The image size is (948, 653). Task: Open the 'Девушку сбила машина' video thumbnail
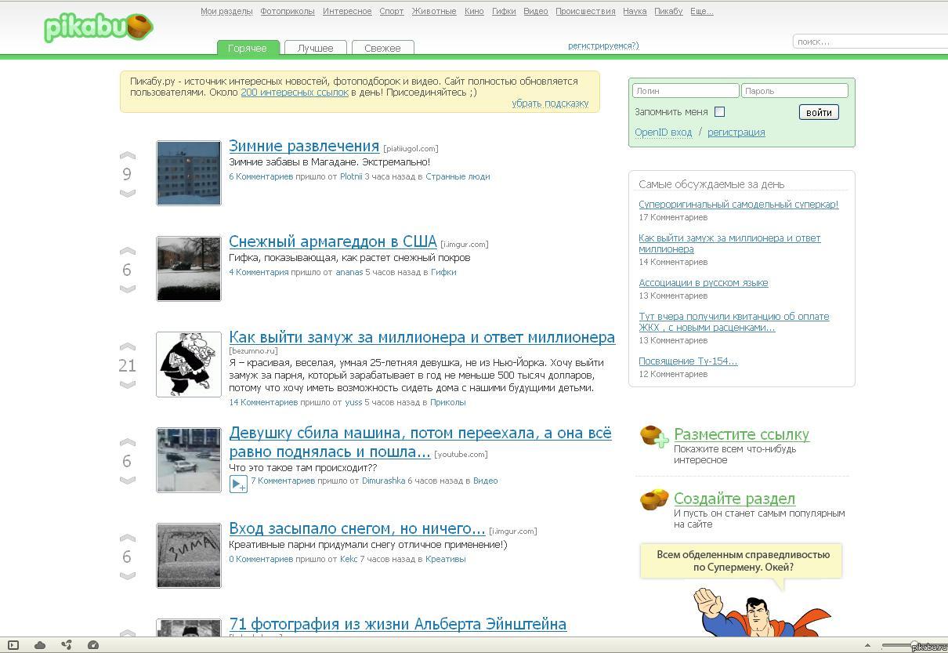tap(189, 460)
